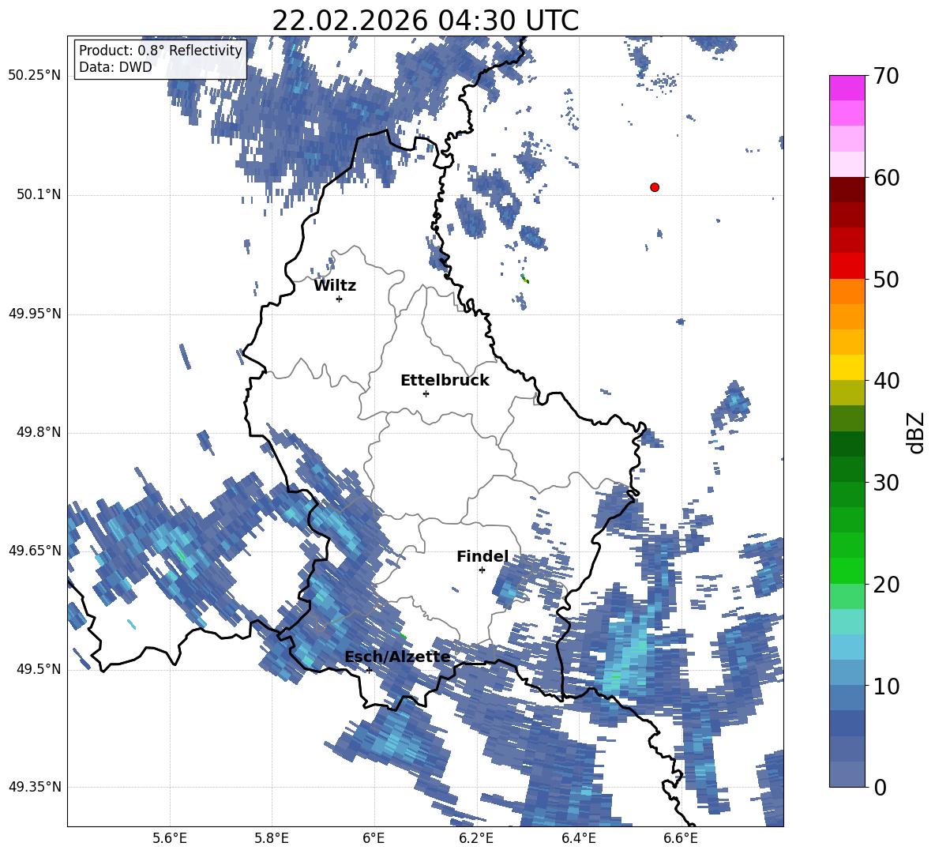Click the magenta top colorbar segment
The height and width of the screenshot is (854, 935).
[x=847, y=88]
